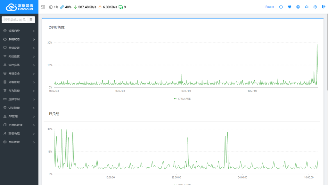
Task: Open the 系统管理 menu label
Action: pos(14,142)
